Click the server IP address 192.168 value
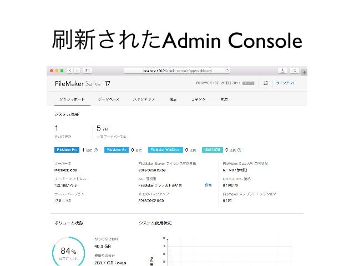Image resolution: width=354 pixels, height=266 pixels. (x=65, y=185)
